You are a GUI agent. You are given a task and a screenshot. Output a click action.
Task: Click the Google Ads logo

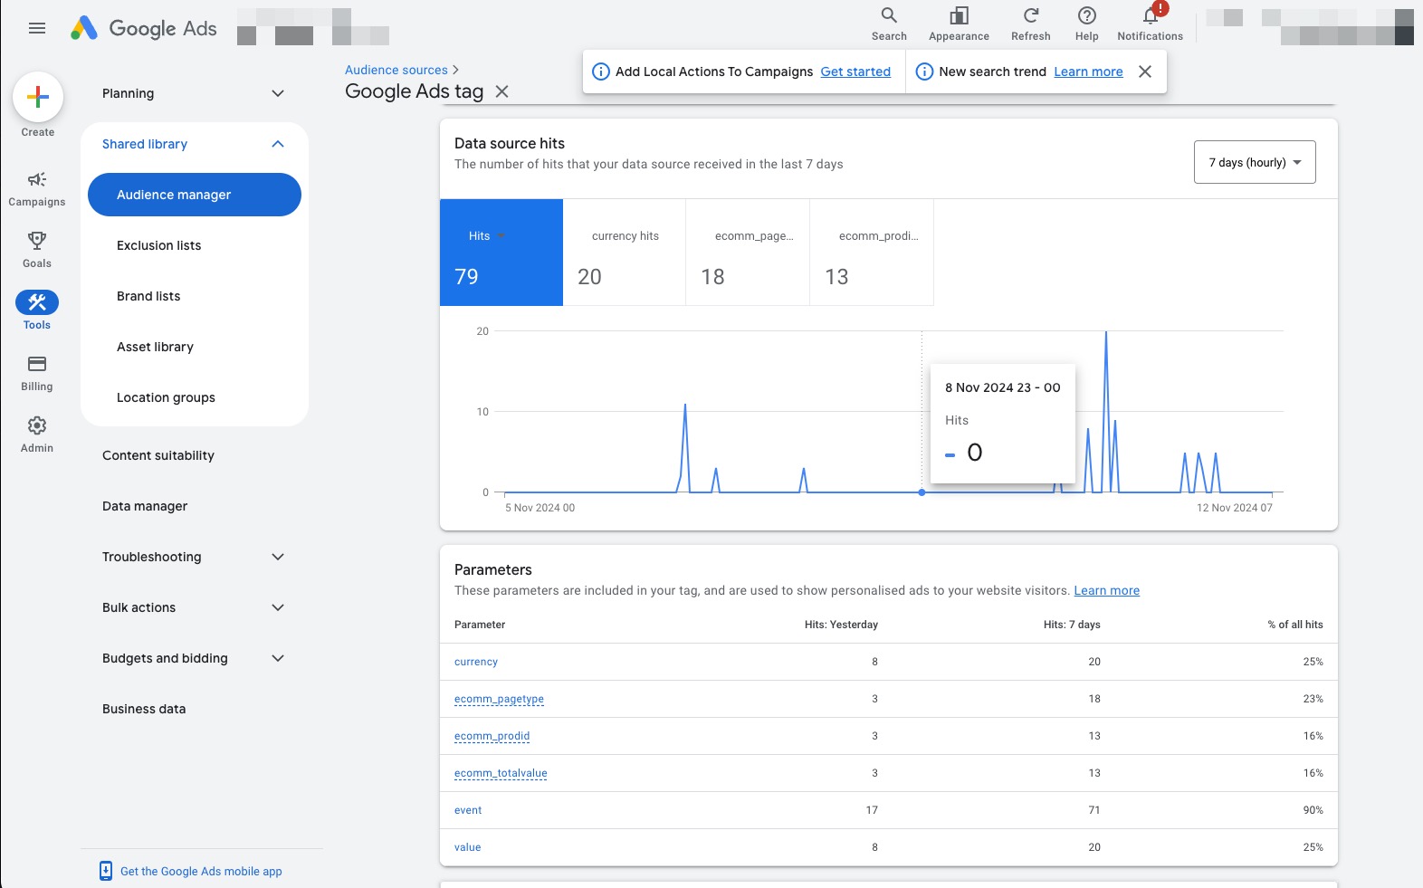tap(144, 28)
